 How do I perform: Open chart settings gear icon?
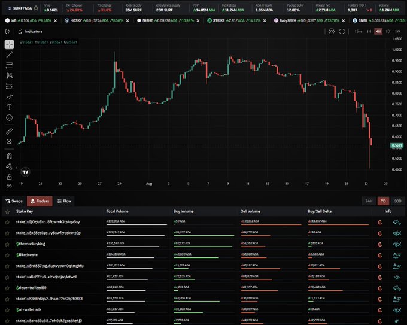pyautogui.click(x=332, y=31)
